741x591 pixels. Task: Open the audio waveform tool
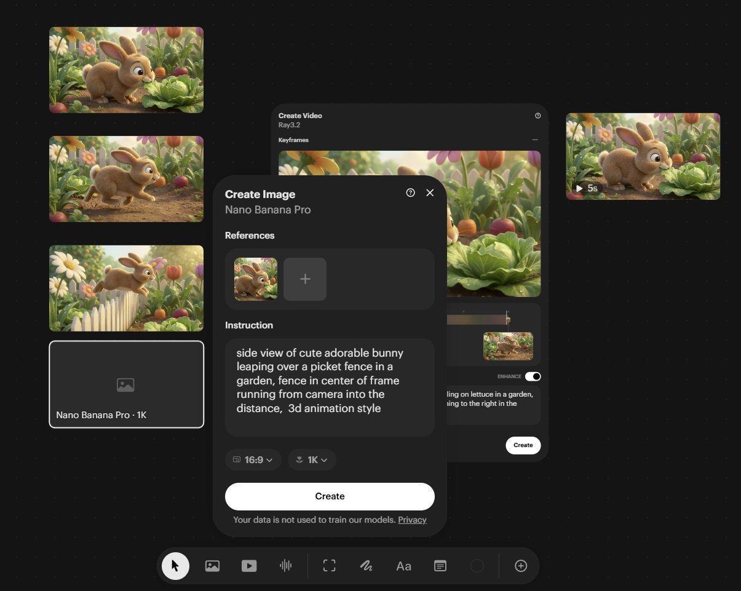click(285, 566)
